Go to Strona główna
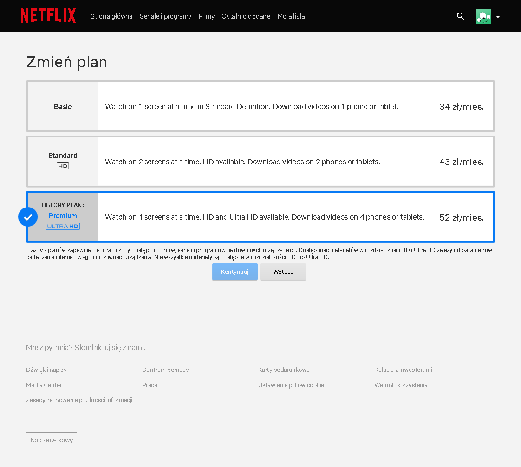521x467 pixels. coord(111,16)
